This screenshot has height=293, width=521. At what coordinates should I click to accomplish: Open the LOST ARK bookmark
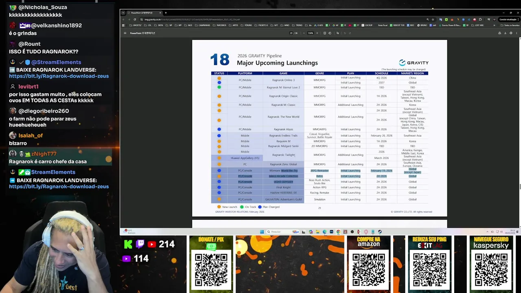[477, 25]
